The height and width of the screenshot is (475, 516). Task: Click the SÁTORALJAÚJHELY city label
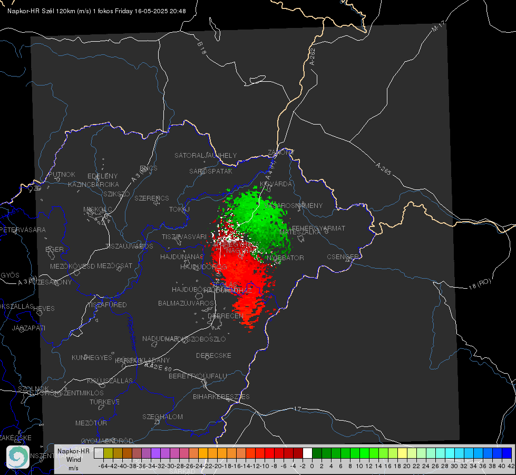coord(206,155)
